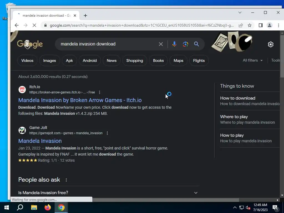The width and height of the screenshot is (284, 213).
Task: Switch to Flights results
Action: [x=199, y=60]
